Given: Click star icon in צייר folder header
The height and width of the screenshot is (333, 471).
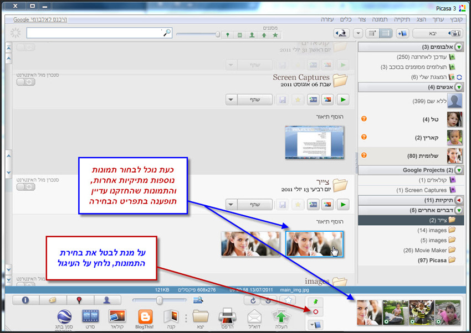Looking at the screenshot, I should click(x=298, y=205).
